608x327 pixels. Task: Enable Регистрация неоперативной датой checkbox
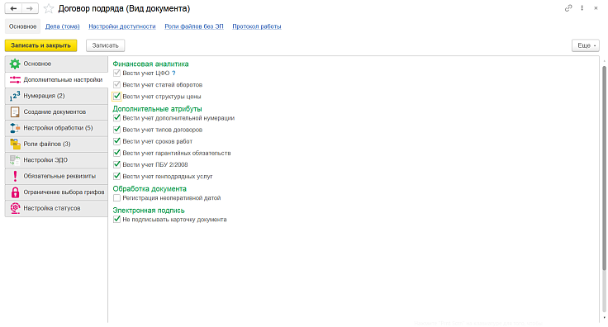[116, 198]
